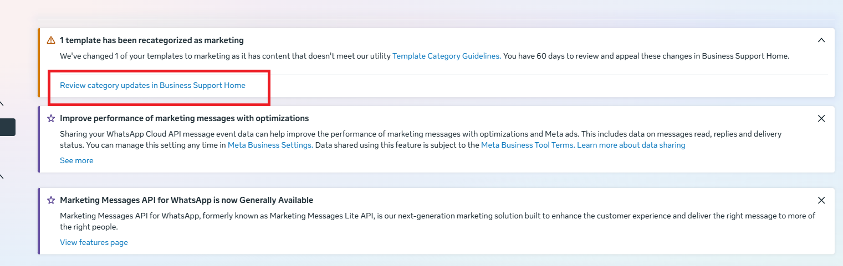Click Learn more about data sharing

pyautogui.click(x=631, y=145)
